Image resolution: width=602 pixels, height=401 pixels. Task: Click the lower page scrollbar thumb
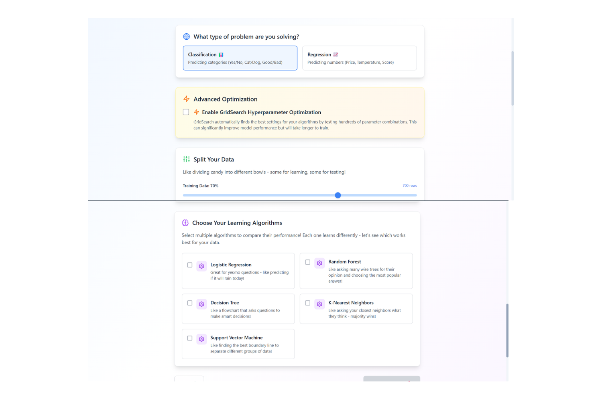click(507, 330)
